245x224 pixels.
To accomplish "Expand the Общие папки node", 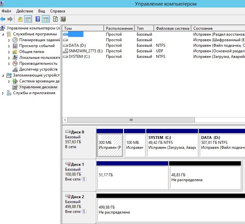I will pos(9,52).
